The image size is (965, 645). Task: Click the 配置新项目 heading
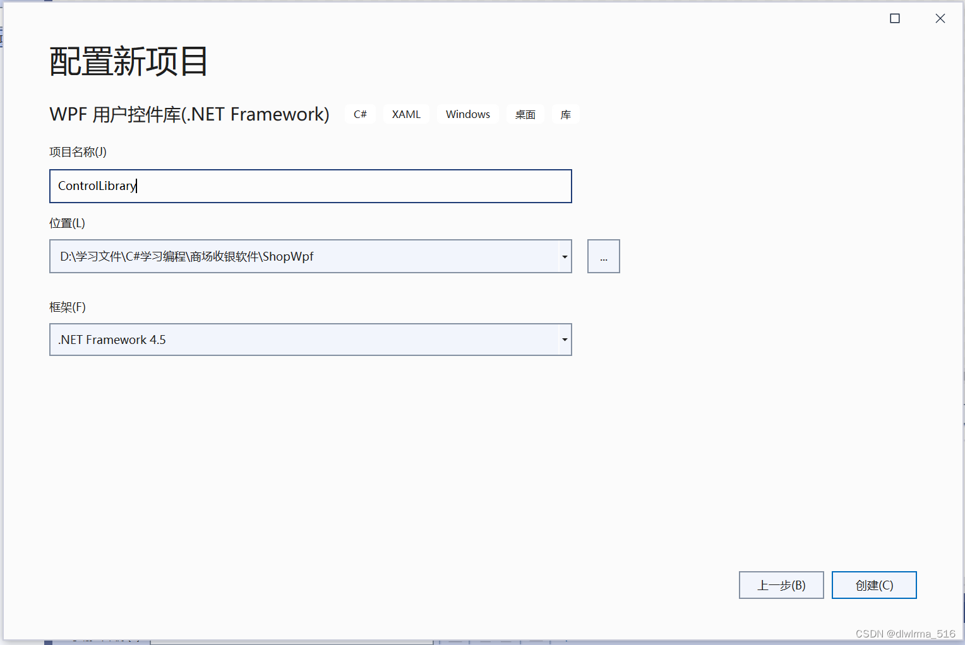pos(129,61)
